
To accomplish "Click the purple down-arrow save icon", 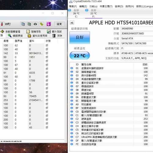I will pyautogui.click(x=49, y=24).
